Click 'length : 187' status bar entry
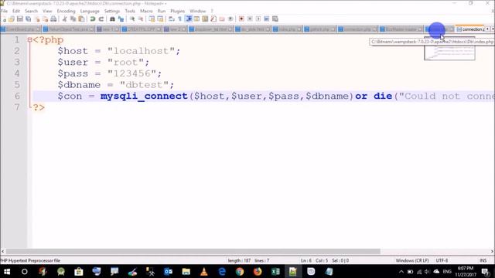This screenshot has width=495, height=278. click(x=239, y=261)
